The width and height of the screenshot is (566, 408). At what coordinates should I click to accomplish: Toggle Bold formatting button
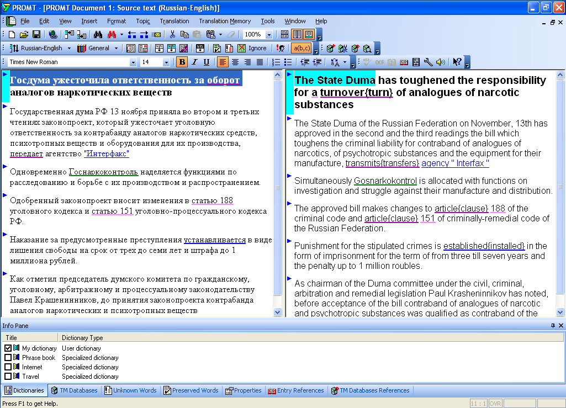(182, 62)
